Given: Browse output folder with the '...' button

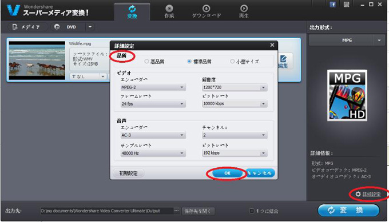Looking at the screenshot, I should tap(176, 211).
